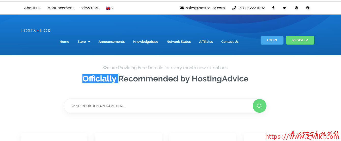
Task: Go to the Home menu item
Action: pos(64,42)
